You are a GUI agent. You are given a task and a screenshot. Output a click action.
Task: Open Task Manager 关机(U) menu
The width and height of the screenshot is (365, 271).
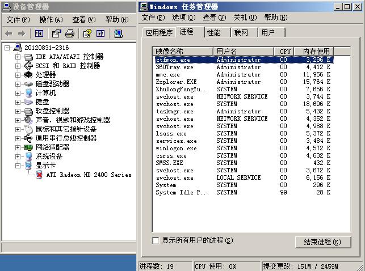(245, 18)
